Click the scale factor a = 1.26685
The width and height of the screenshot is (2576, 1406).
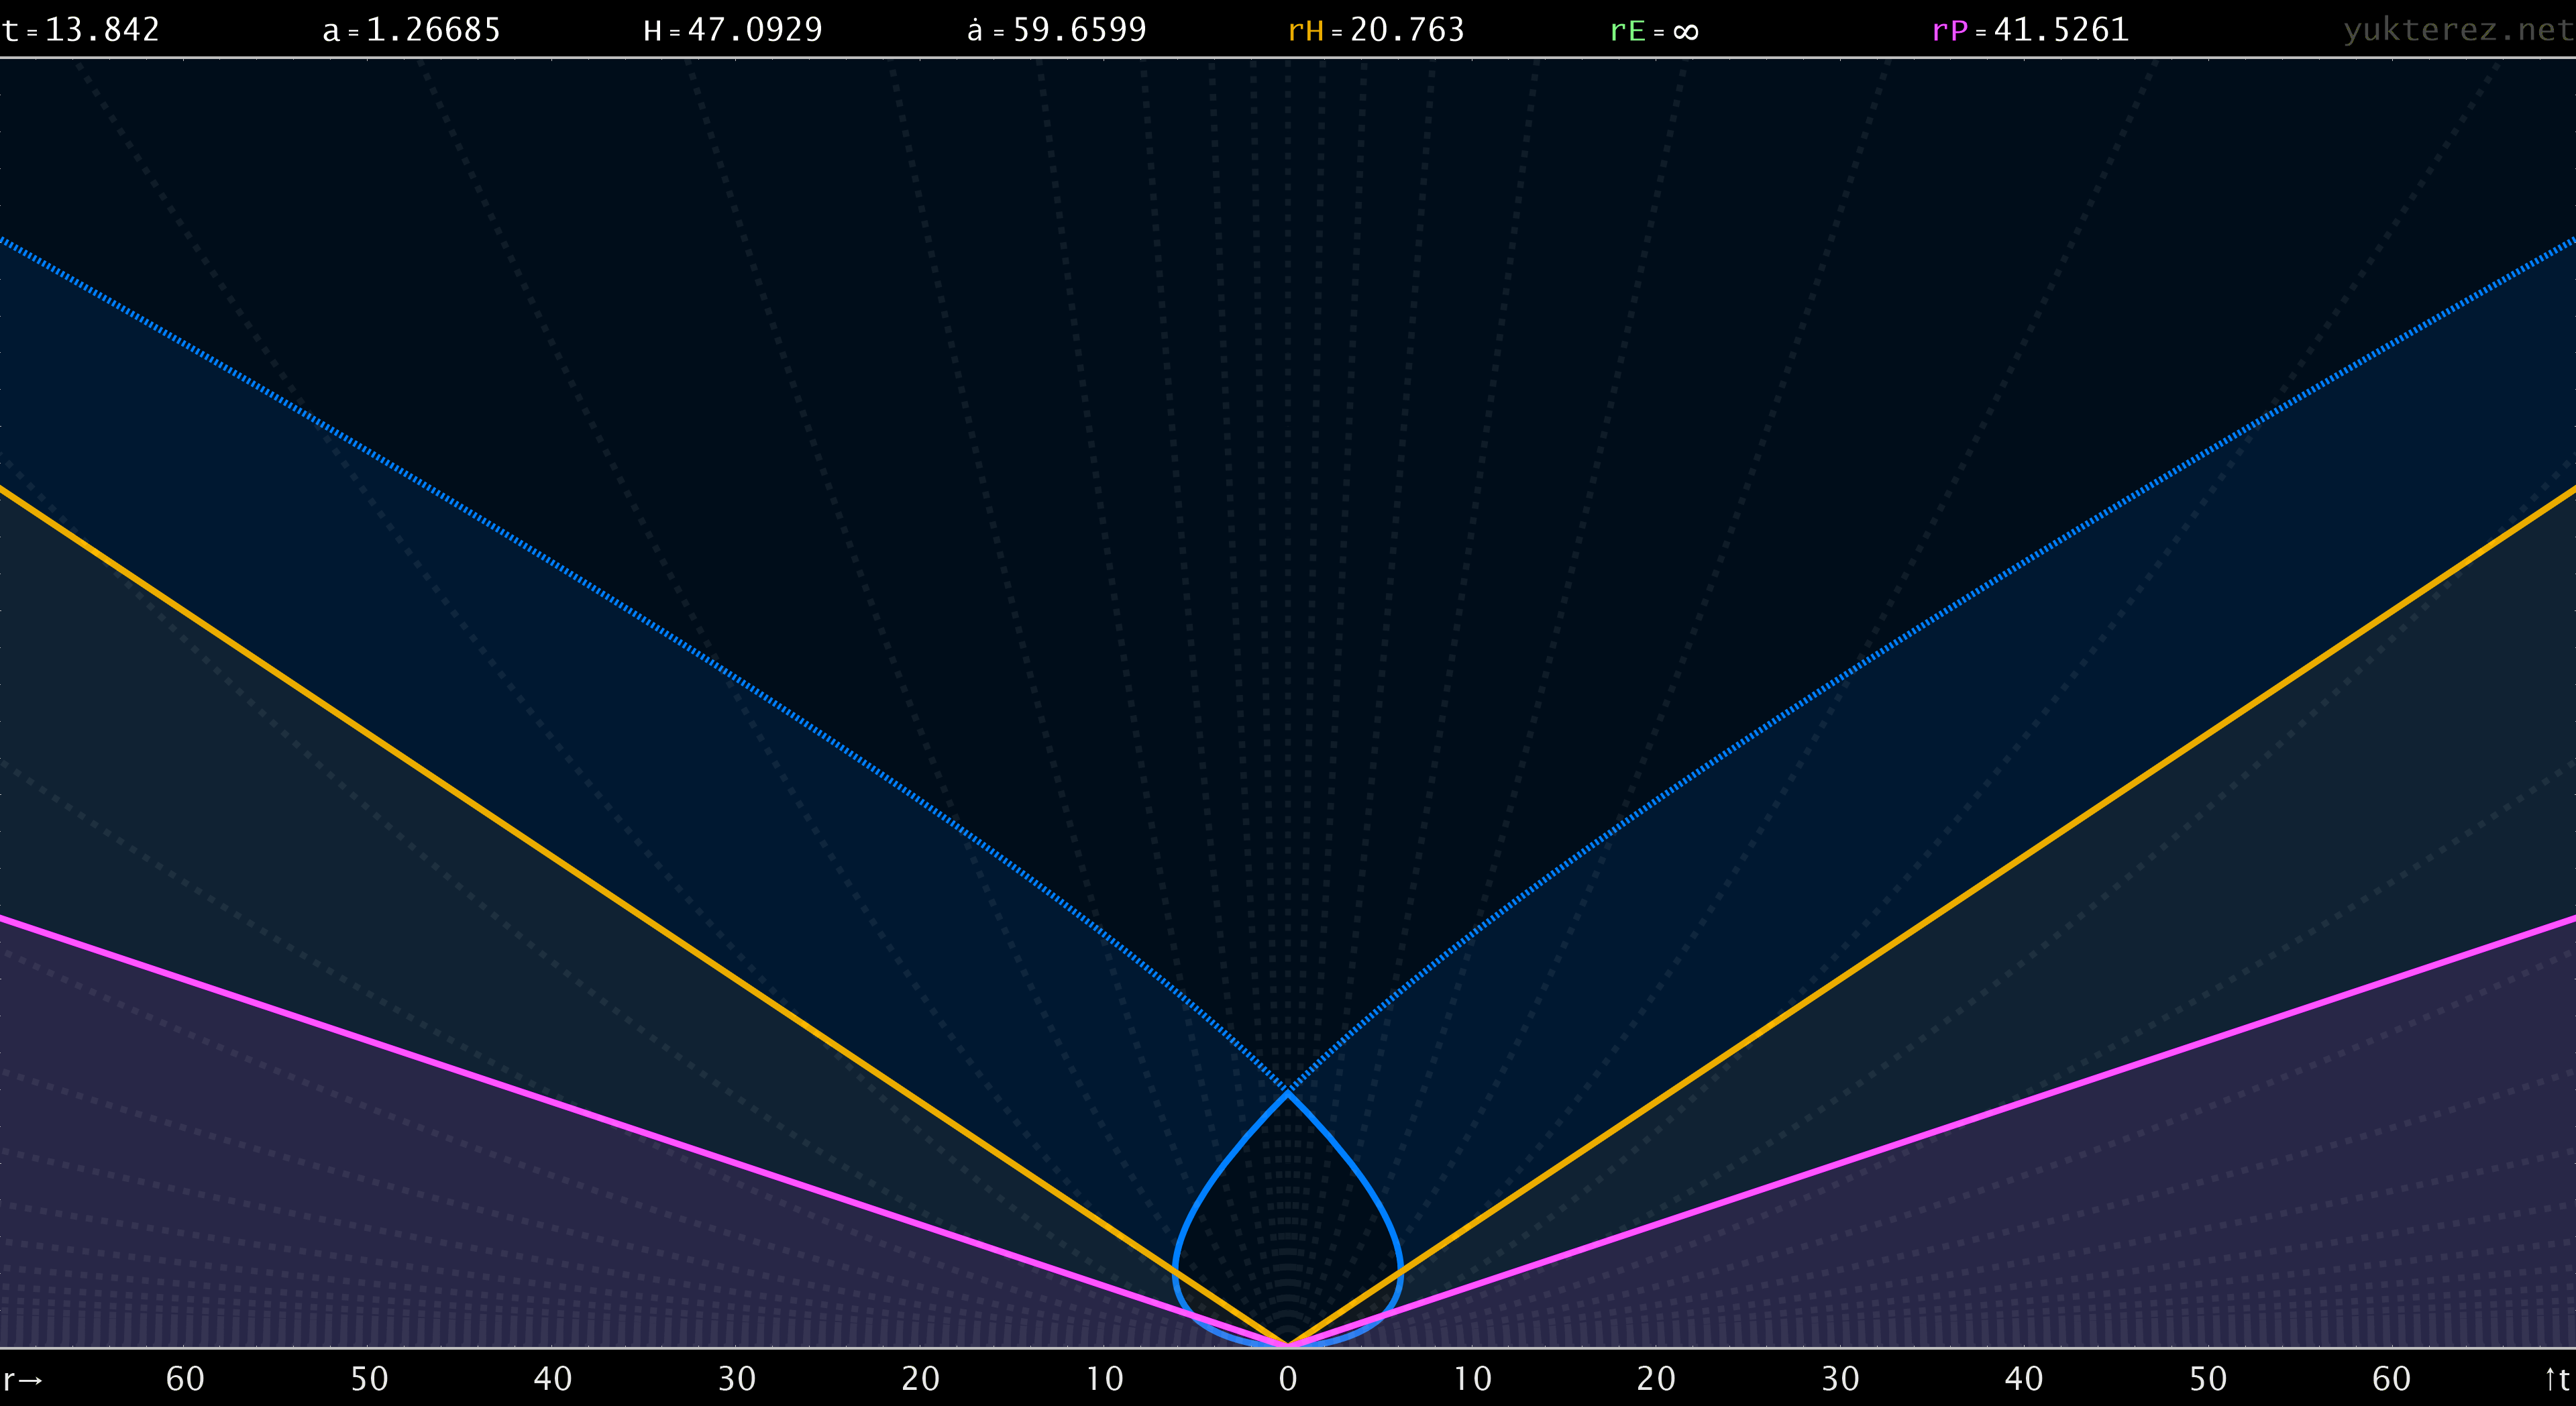coord(412,30)
